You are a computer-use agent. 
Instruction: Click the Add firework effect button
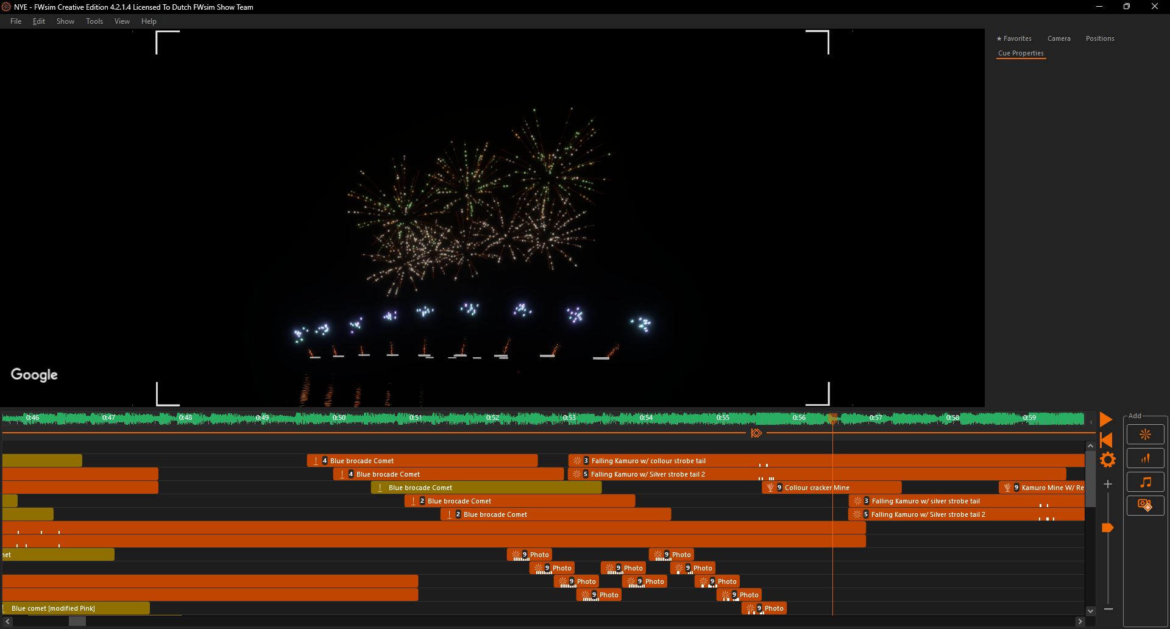pos(1145,435)
